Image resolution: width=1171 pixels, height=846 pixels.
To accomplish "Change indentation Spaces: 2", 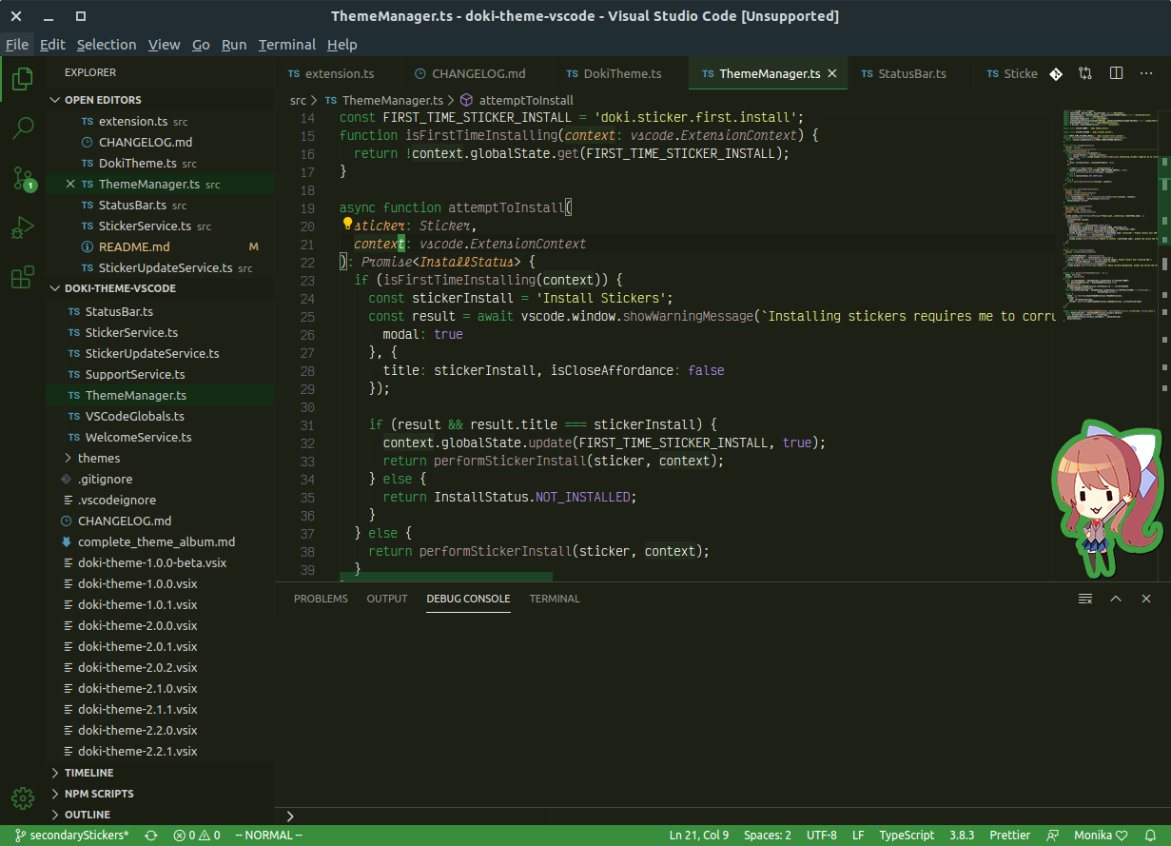I will (768, 836).
